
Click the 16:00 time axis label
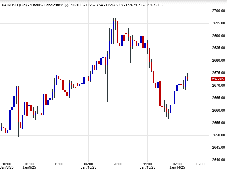click(x=200, y=164)
